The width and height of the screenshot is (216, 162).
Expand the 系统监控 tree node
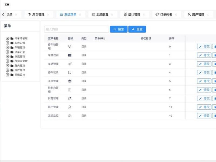pyautogui.click(x=8, y=75)
